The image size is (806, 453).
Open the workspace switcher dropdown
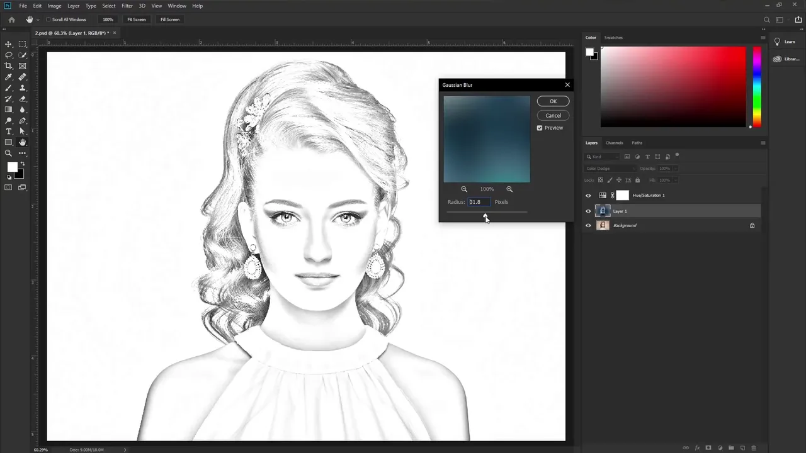781,20
